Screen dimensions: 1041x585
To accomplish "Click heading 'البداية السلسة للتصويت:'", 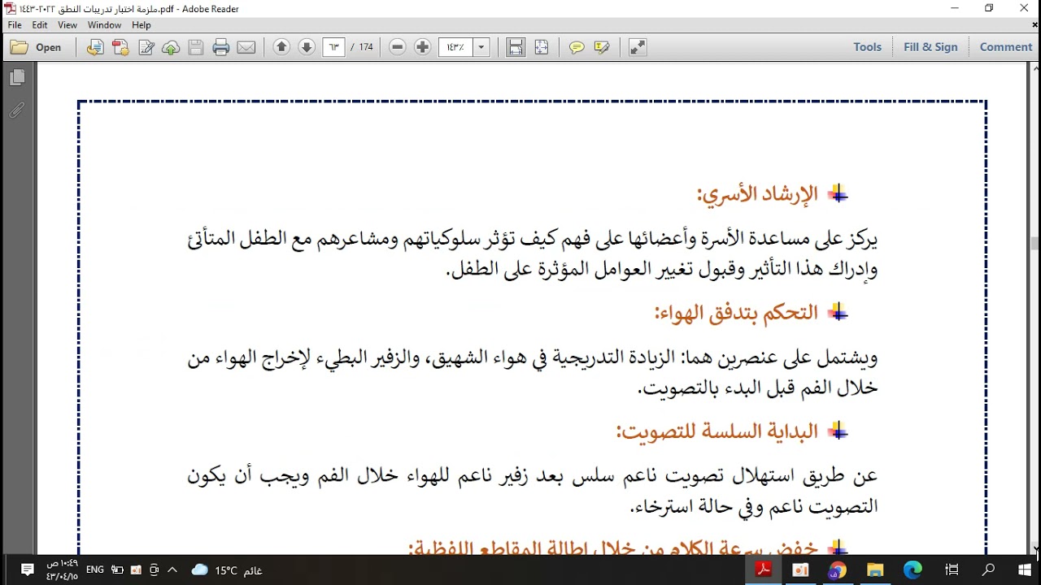I will pyautogui.click(x=717, y=431).
